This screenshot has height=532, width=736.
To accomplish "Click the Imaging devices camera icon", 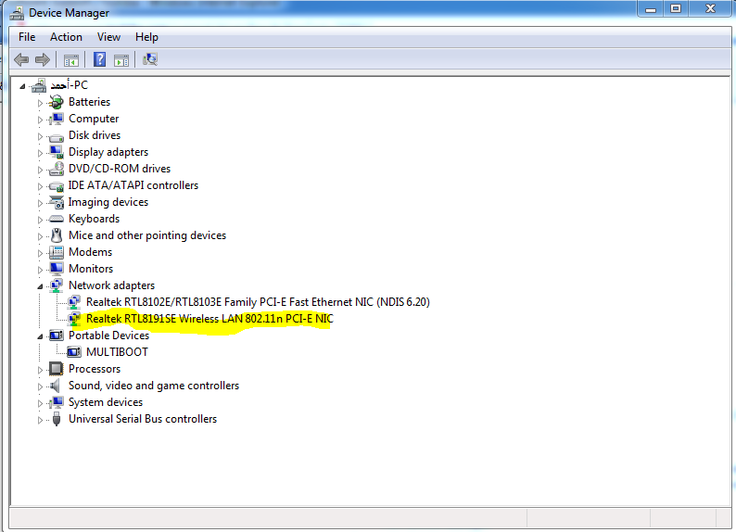I will 57,202.
